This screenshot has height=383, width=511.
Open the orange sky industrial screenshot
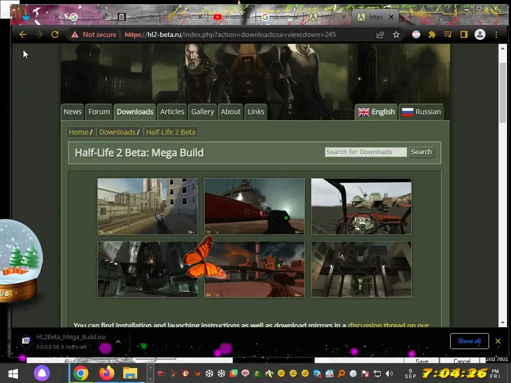coord(254,269)
